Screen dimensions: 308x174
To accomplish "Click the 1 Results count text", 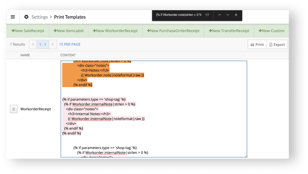I will pos(17,44).
